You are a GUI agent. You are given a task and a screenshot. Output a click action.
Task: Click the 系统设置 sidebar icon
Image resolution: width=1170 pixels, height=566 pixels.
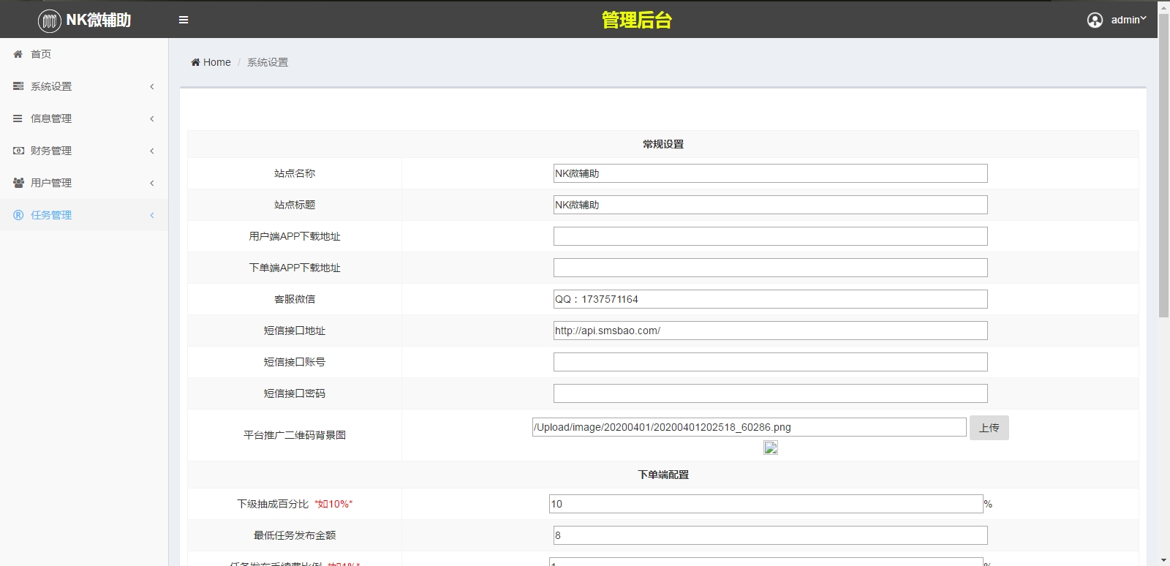click(x=18, y=86)
